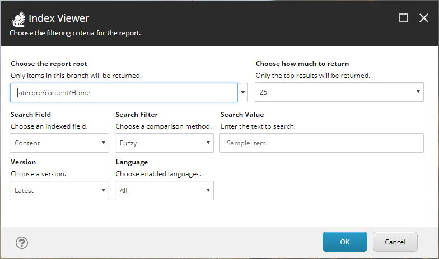The width and height of the screenshot is (439, 259).
Task: Open the Search Field dropdown set to Content
Action: pyautogui.click(x=59, y=143)
